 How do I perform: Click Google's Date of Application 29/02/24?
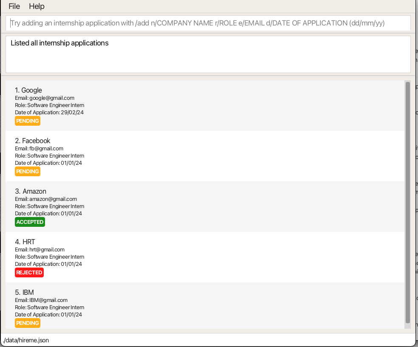49,112
